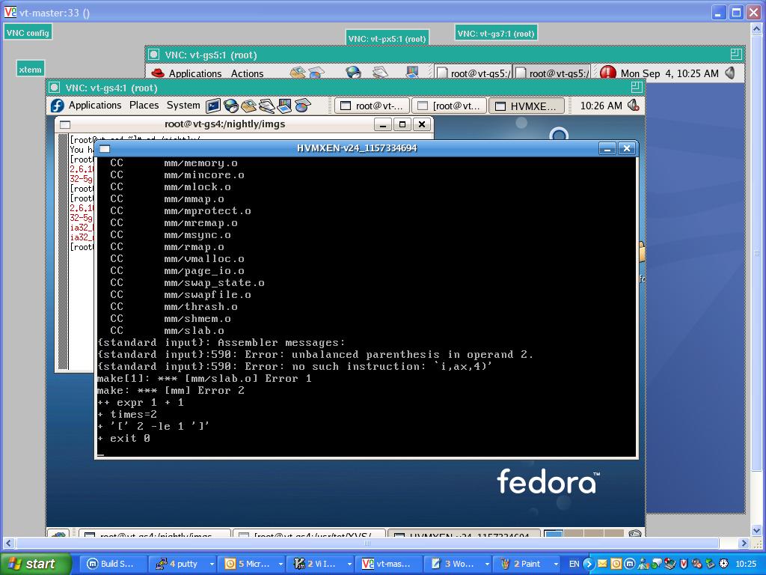
Task: Click the xterm button
Action: coord(30,69)
